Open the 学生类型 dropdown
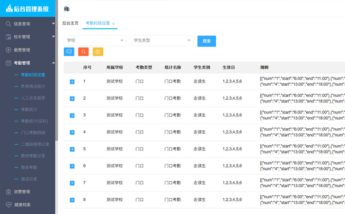Viewport: 345px width, 214px height. tap(162, 40)
